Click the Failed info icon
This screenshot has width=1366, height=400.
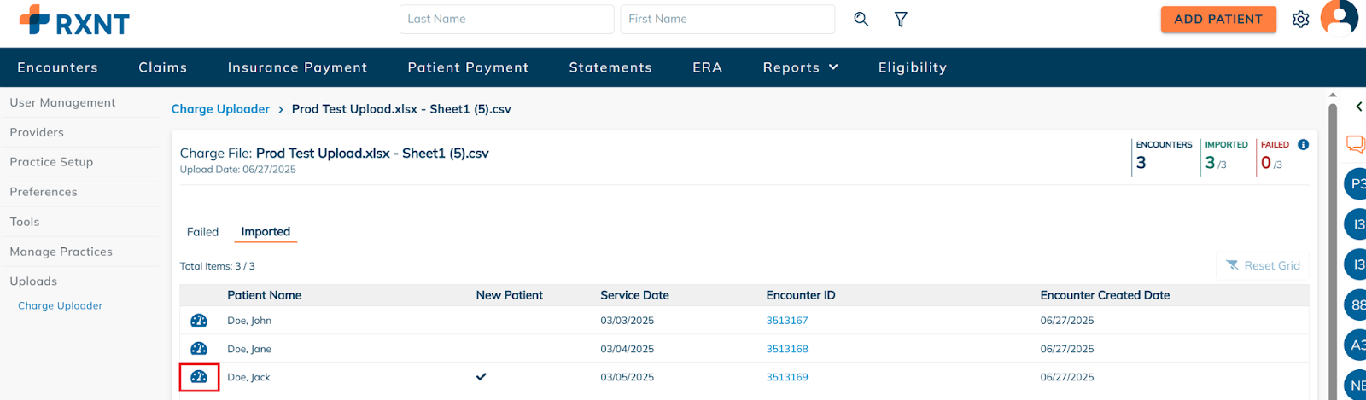click(x=1303, y=145)
